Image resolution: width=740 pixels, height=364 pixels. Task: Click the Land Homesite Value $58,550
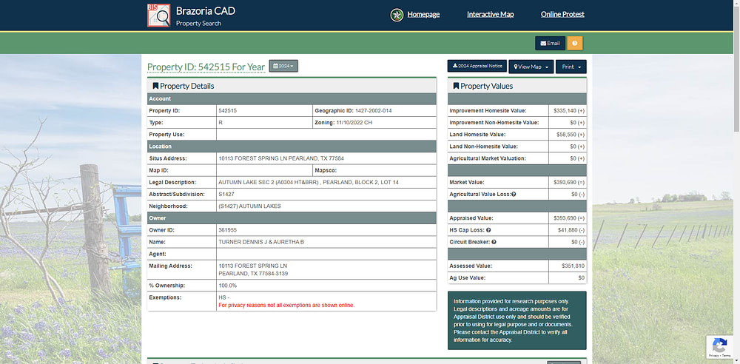tap(571, 135)
